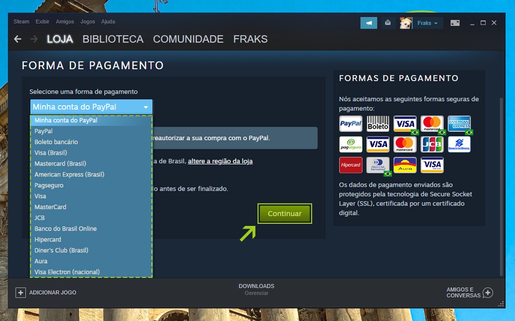Click the PayPal payment logo

351,124
